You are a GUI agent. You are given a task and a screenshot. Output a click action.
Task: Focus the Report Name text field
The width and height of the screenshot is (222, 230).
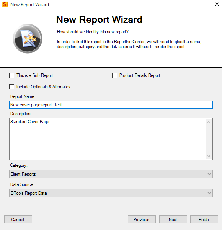(x=111, y=105)
